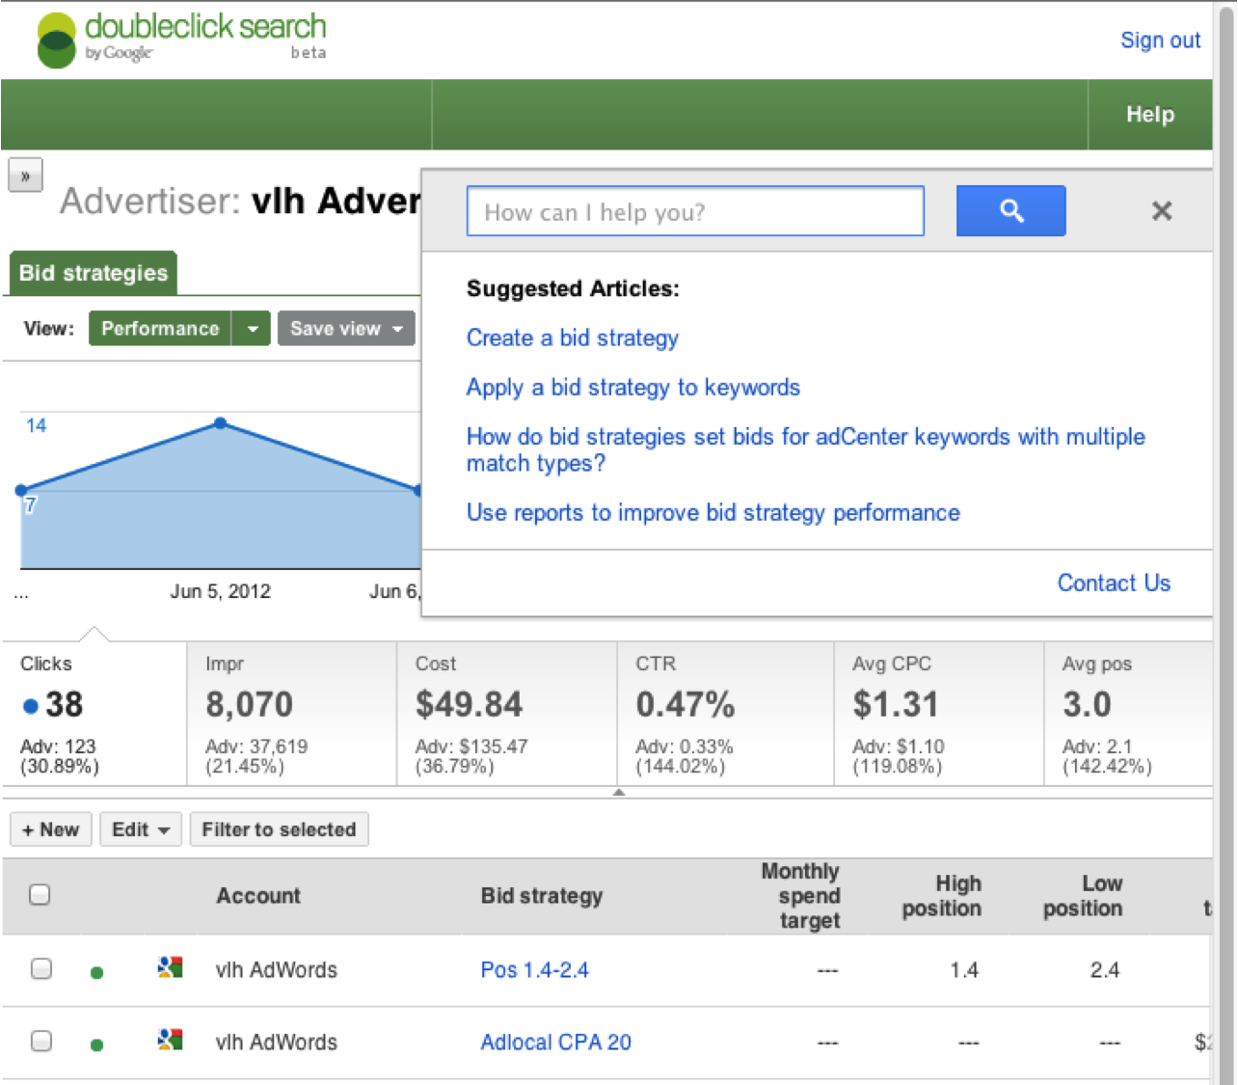Open Use reports to improve performance article
The height and width of the screenshot is (1085, 1238).
[713, 512]
